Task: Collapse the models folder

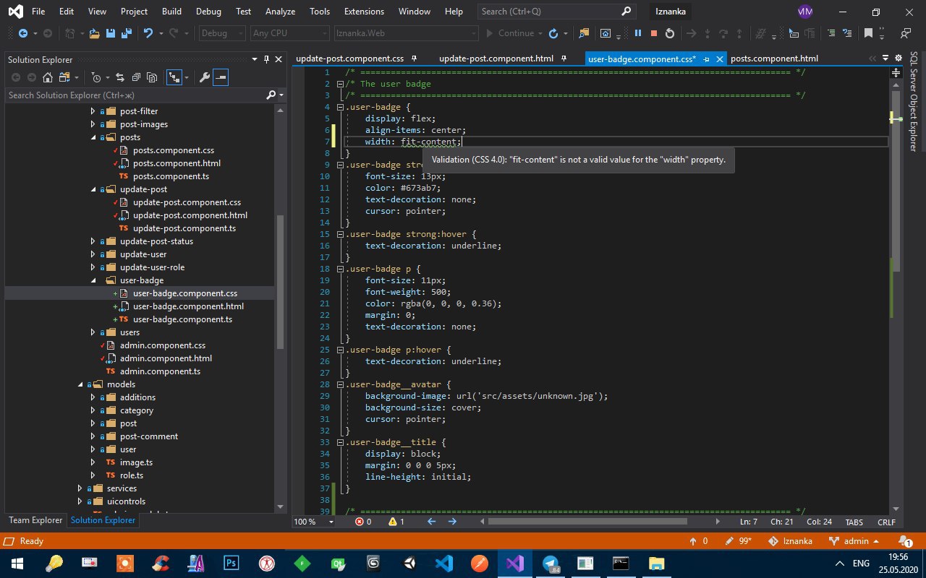Action: (80, 384)
